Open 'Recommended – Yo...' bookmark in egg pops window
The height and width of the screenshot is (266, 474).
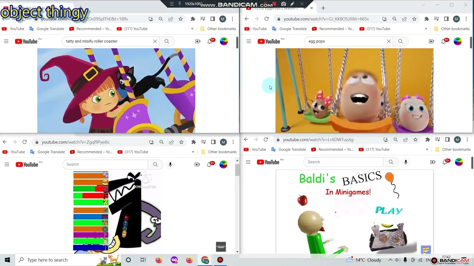click(333, 29)
